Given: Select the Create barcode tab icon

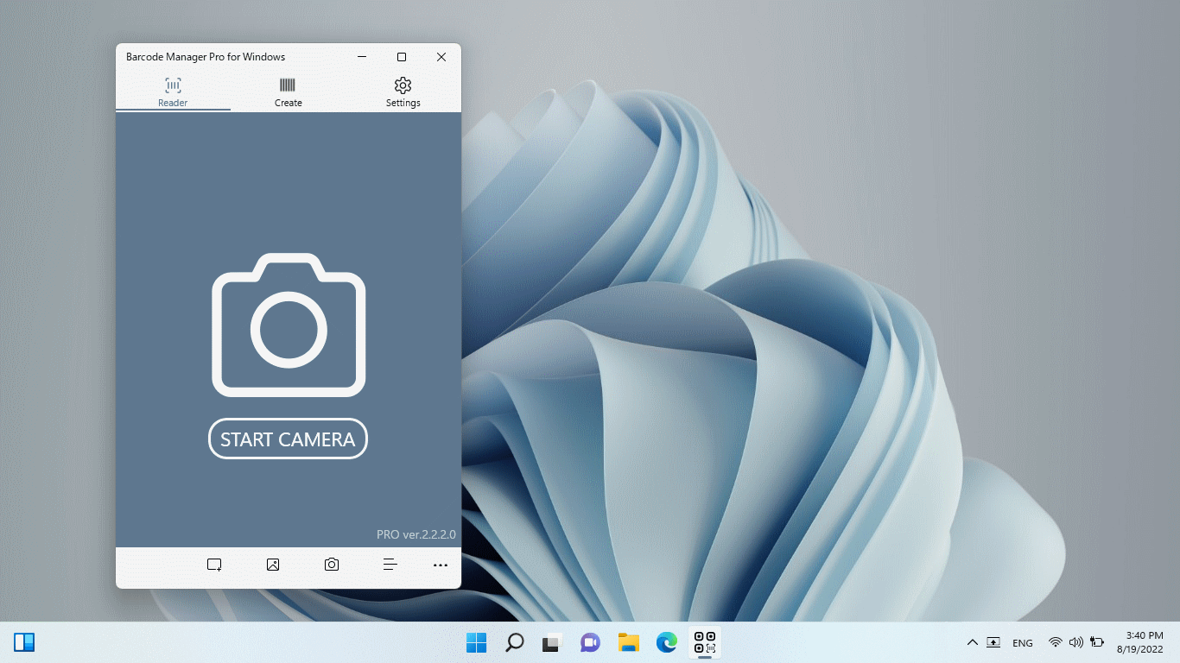Looking at the screenshot, I should pos(288,85).
